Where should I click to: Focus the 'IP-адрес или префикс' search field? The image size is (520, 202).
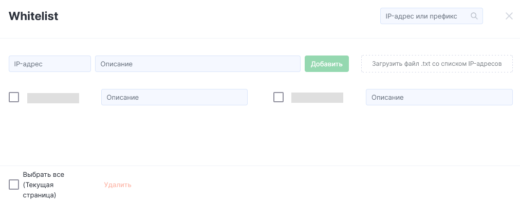431,16
